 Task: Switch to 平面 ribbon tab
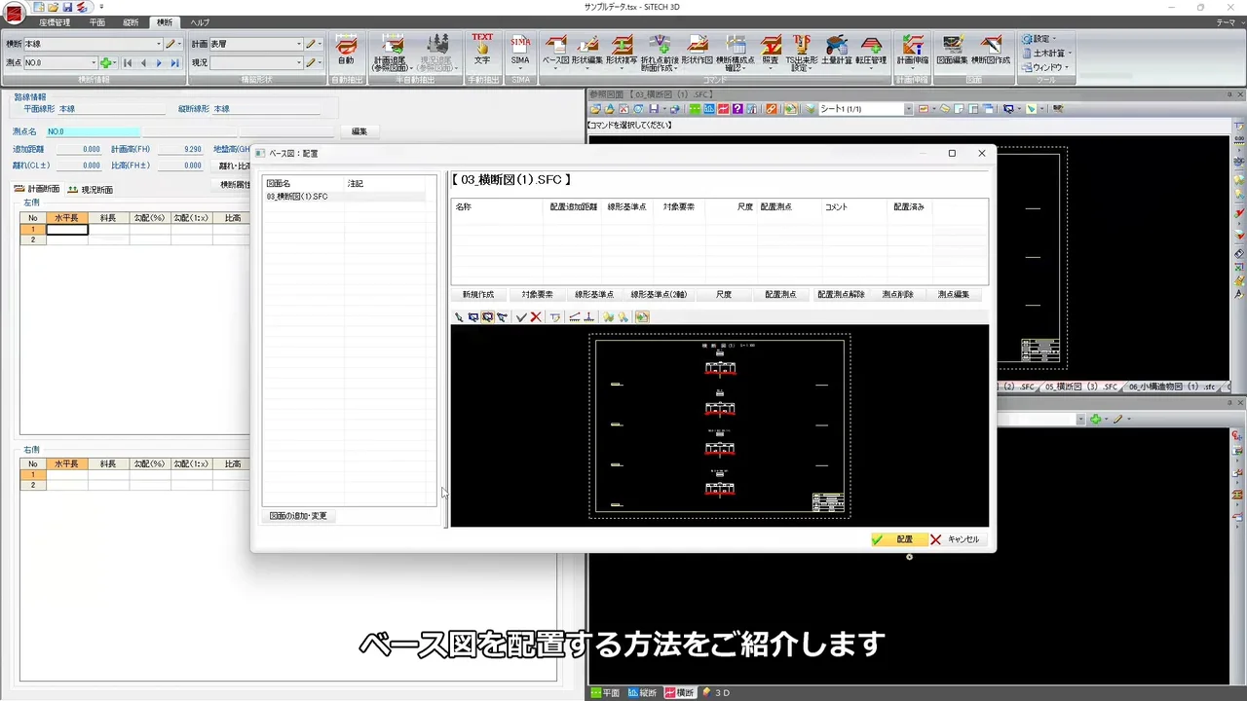click(96, 22)
